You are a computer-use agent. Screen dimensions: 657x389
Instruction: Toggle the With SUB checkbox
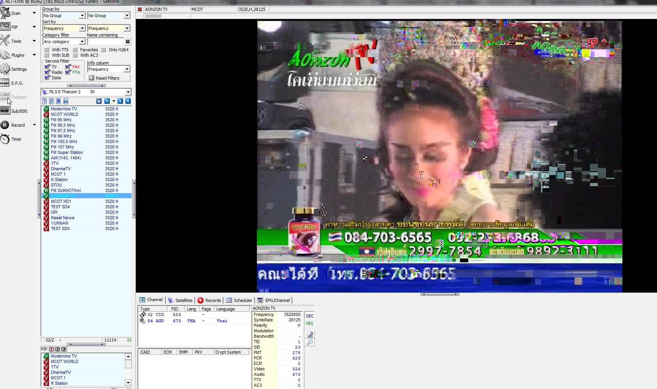pyautogui.click(x=47, y=55)
